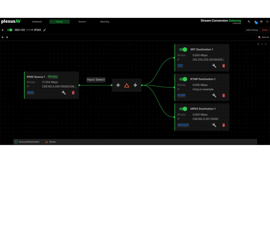270x225 pixels.
Task: Open the Input Select selector
Action: pyautogui.click(x=96, y=80)
